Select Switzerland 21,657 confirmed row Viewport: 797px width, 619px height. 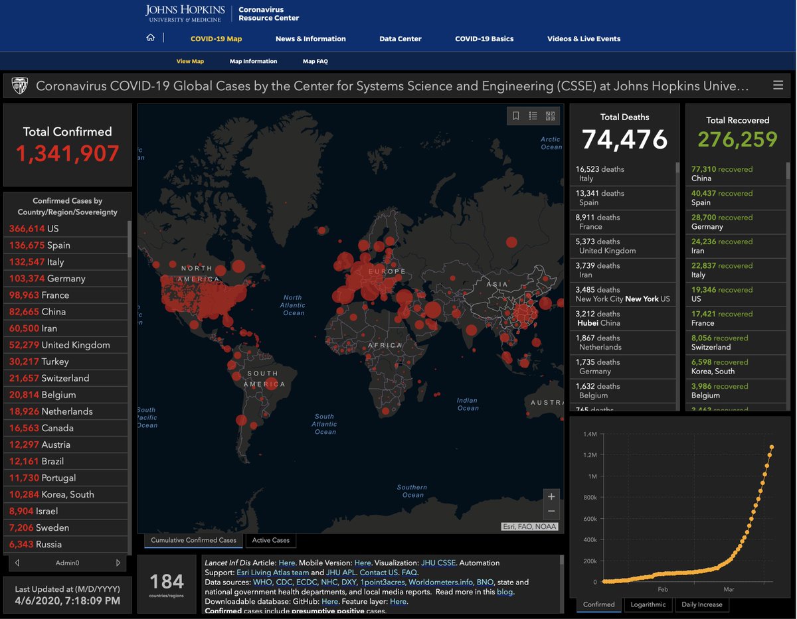coord(66,378)
